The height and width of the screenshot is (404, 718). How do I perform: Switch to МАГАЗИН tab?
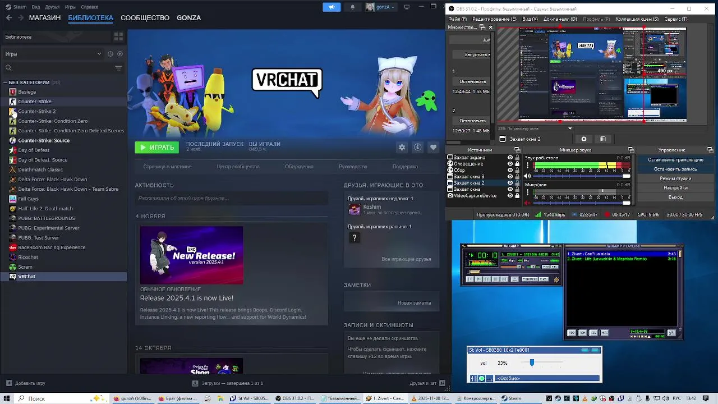point(45,18)
